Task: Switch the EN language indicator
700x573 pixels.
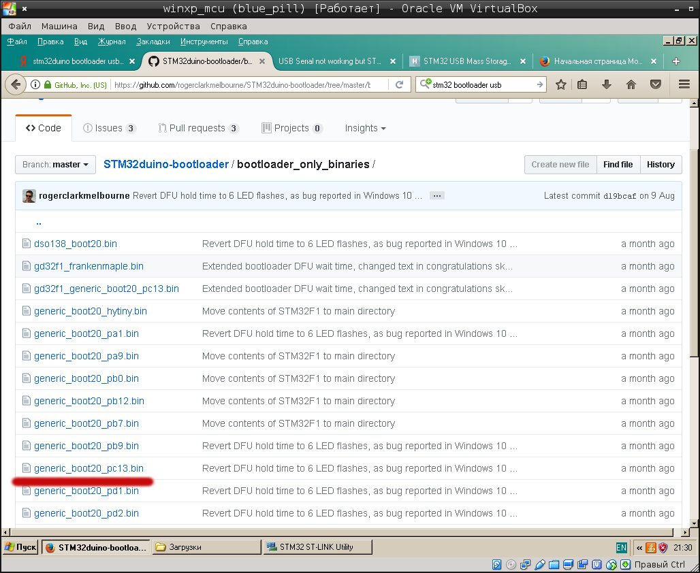Action: [621, 548]
